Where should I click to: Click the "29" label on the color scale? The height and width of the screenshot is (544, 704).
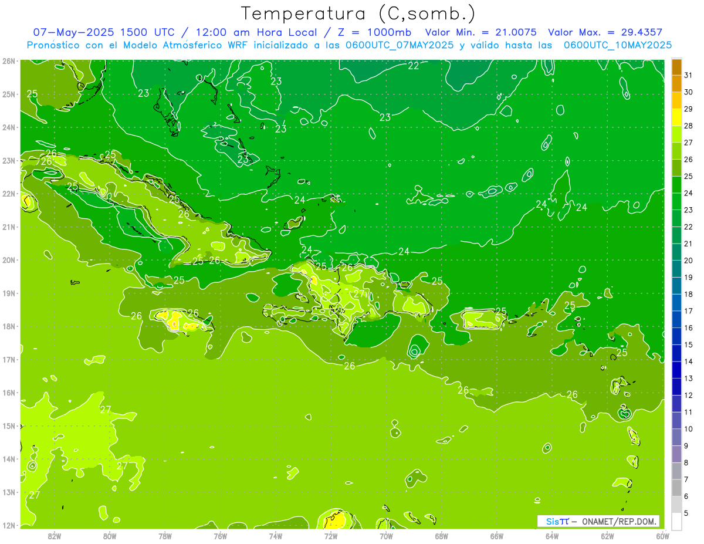tap(688, 109)
